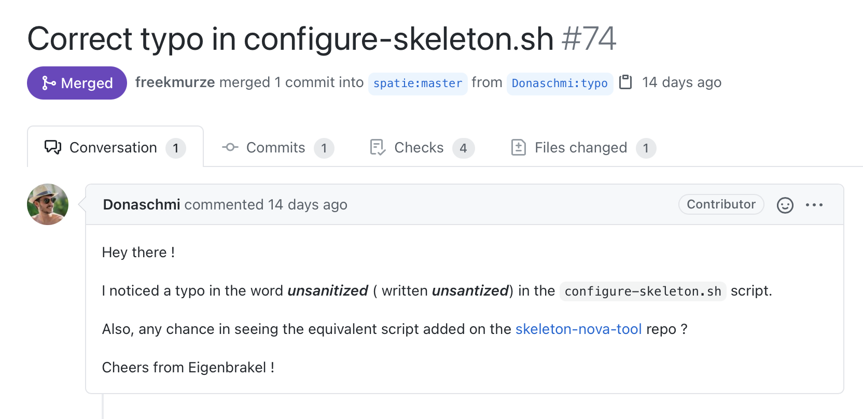Switch to the Checks tab
The width and height of the screenshot is (863, 419).
click(x=422, y=147)
